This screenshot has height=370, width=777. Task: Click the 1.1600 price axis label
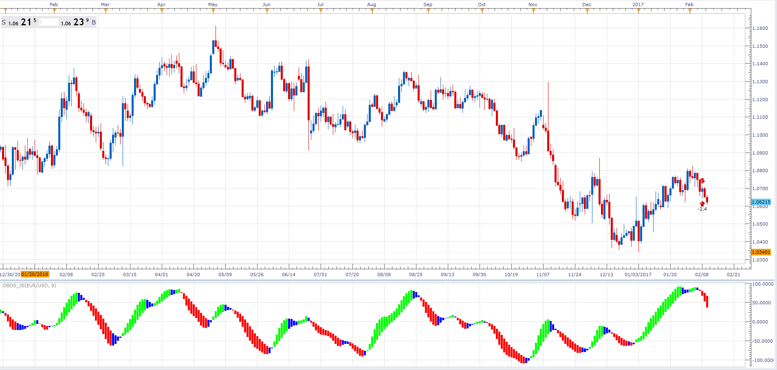760,28
